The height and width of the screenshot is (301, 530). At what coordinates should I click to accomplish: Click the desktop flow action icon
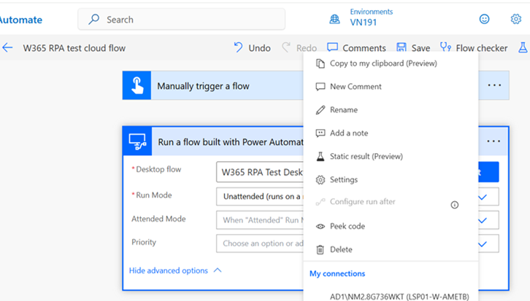(137, 141)
